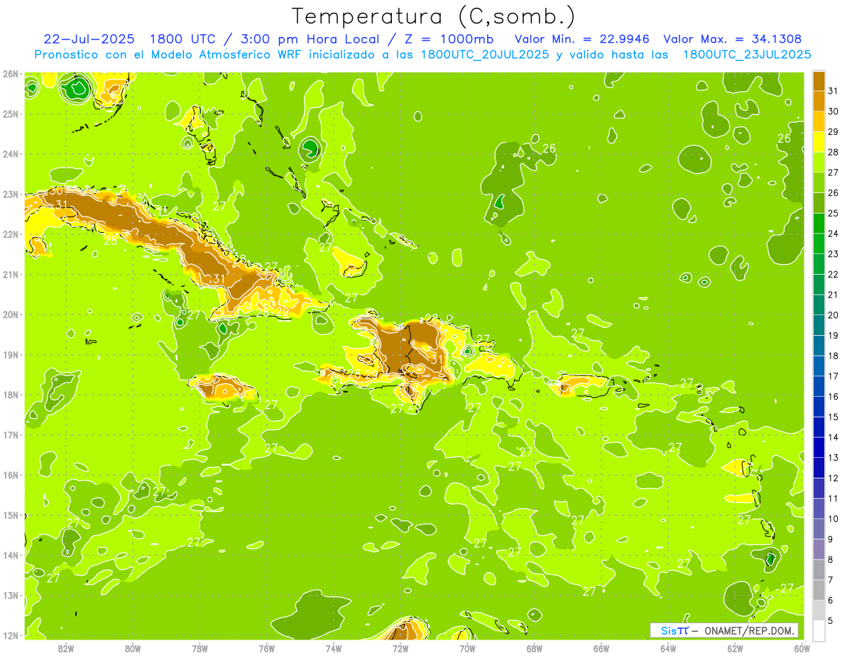Screen dimensions: 852x658
Task: Click color bar label "18"
Action: (x=834, y=356)
